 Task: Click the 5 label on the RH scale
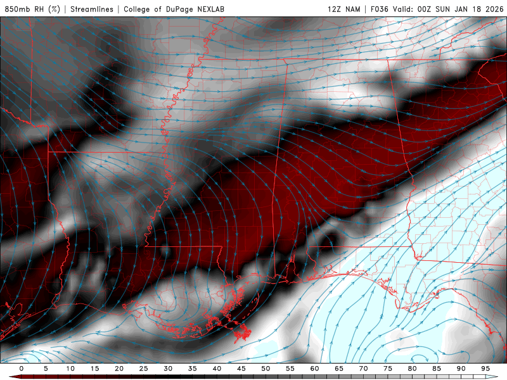[46, 369]
